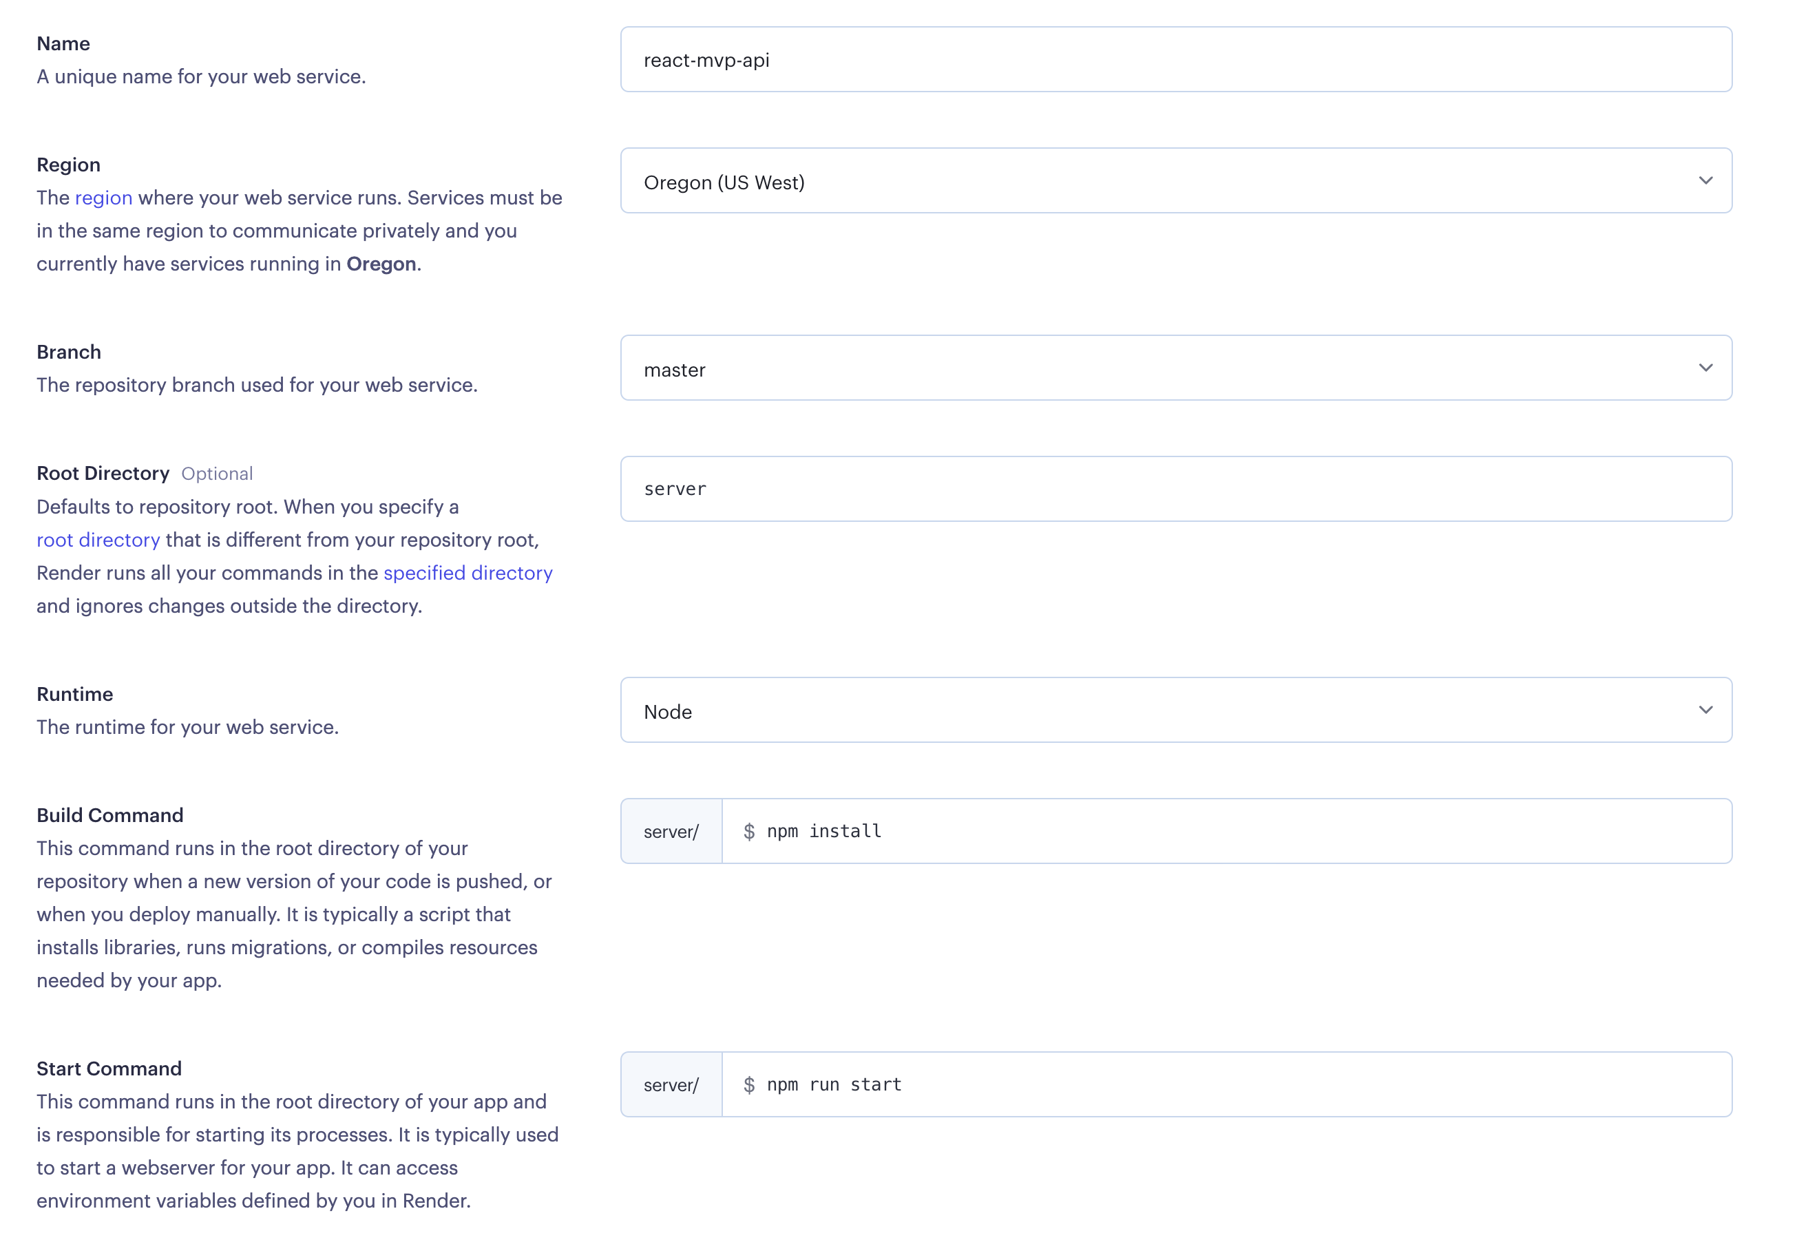1808x1242 pixels.
Task: Click the Branch dropdown chevron arrow
Action: click(1705, 368)
